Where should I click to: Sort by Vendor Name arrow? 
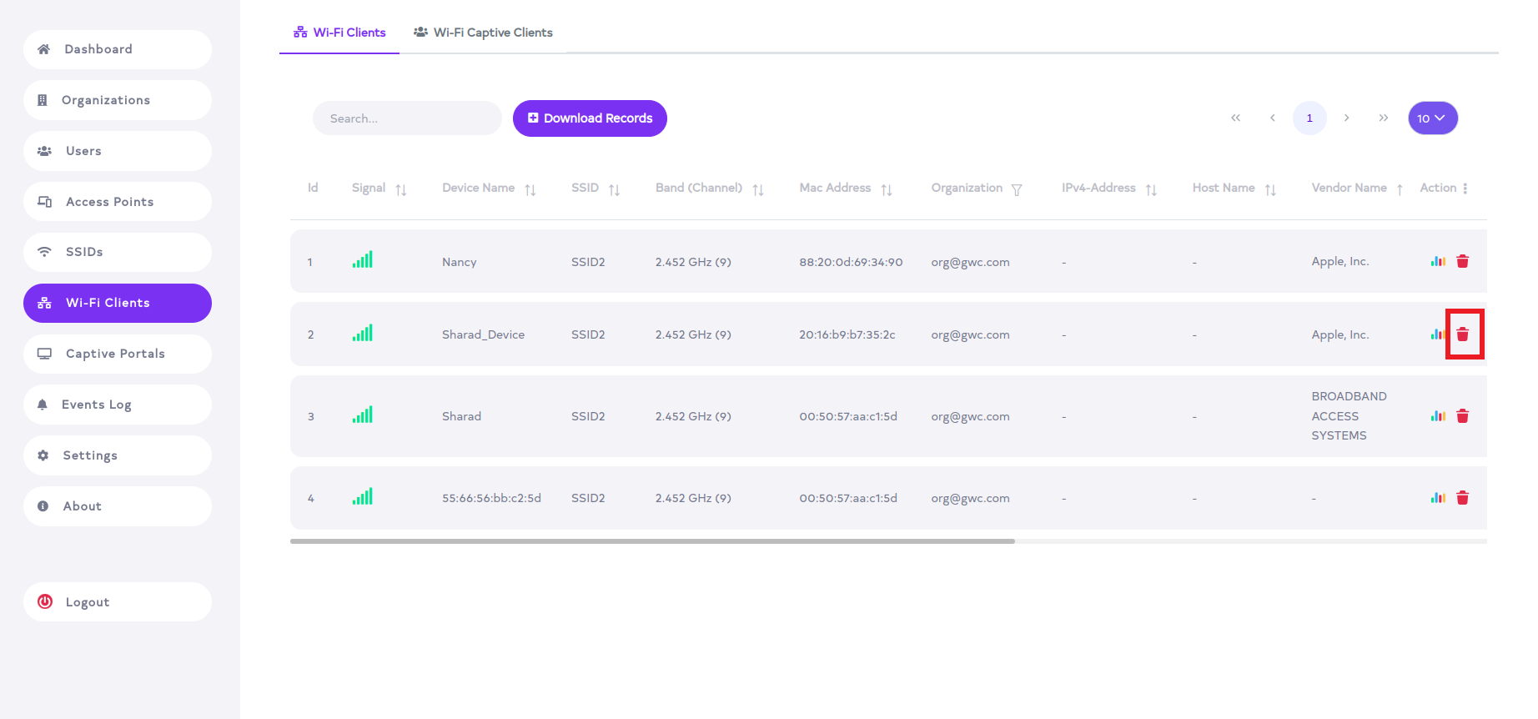click(x=1400, y=189)
